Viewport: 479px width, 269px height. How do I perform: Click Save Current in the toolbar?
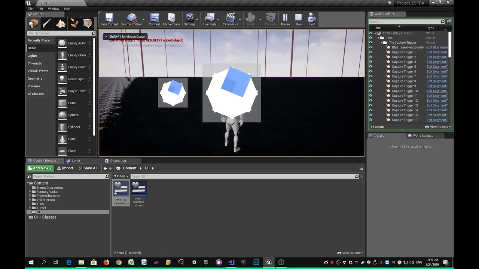(109, 20)
